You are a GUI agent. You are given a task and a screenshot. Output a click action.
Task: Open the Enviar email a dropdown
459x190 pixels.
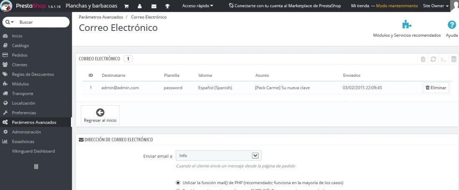(x=218, y=156)
